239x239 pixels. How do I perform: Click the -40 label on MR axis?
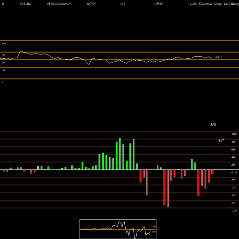233,188
